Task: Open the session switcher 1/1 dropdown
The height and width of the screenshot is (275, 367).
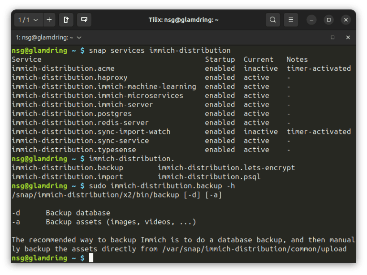Action: point(28,20)
